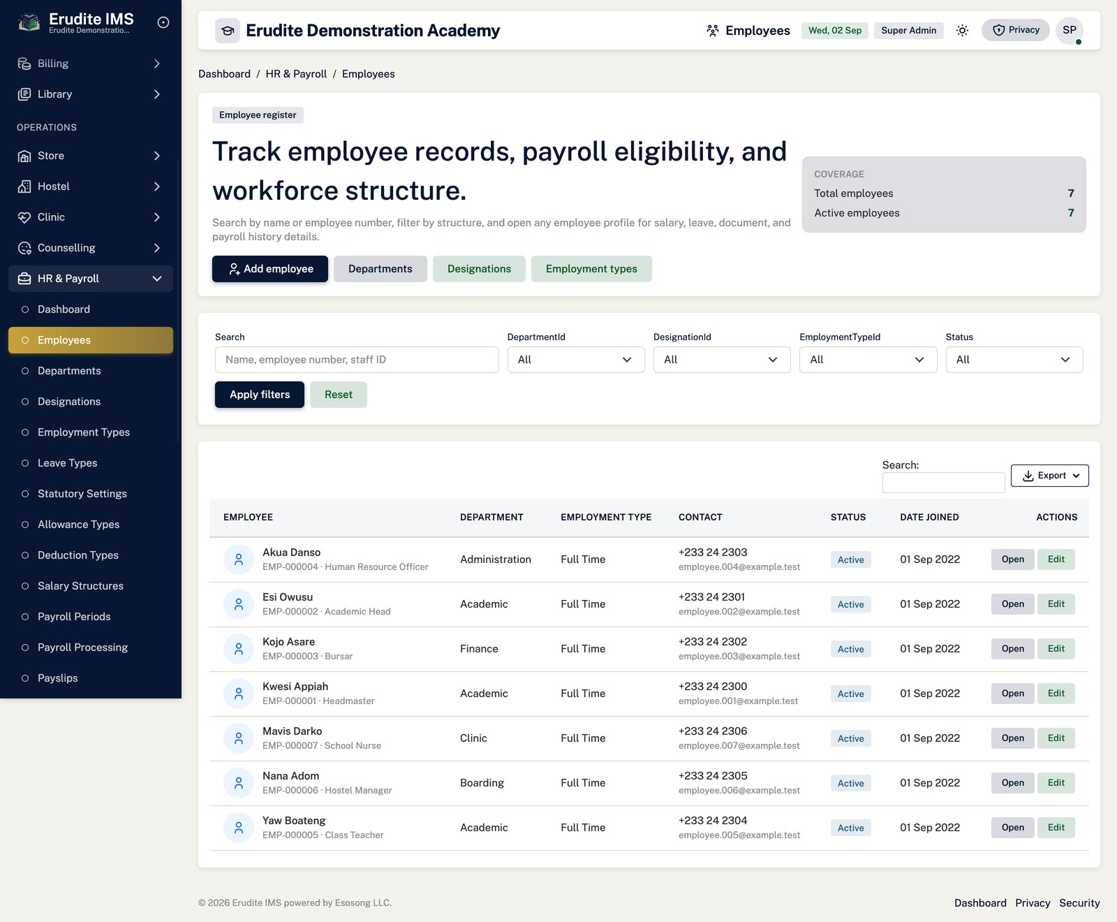Open the Export dropdown
Screen dimensions: 1117x922
[1049, 476]
